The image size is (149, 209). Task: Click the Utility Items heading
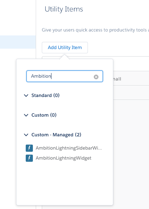(64, 9)
